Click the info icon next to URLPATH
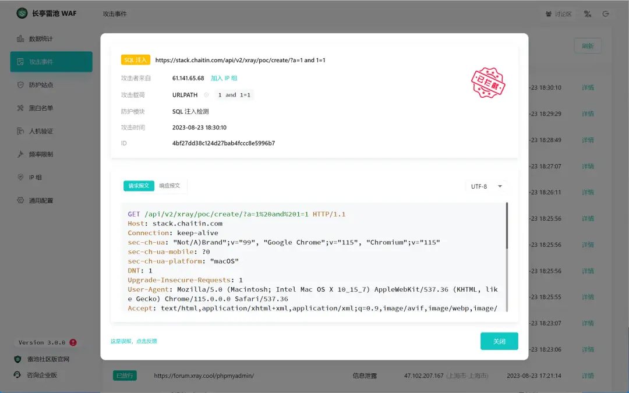Screen dimensions: 629x393 pos(206,95)
